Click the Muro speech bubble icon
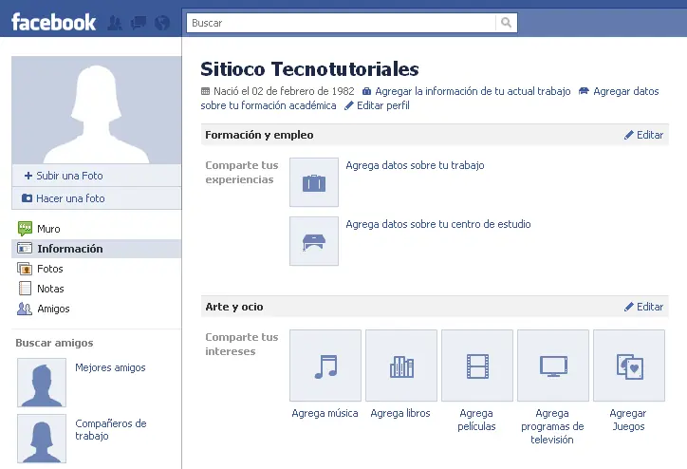This screenshot has height=469, width=687. (25, 229)
